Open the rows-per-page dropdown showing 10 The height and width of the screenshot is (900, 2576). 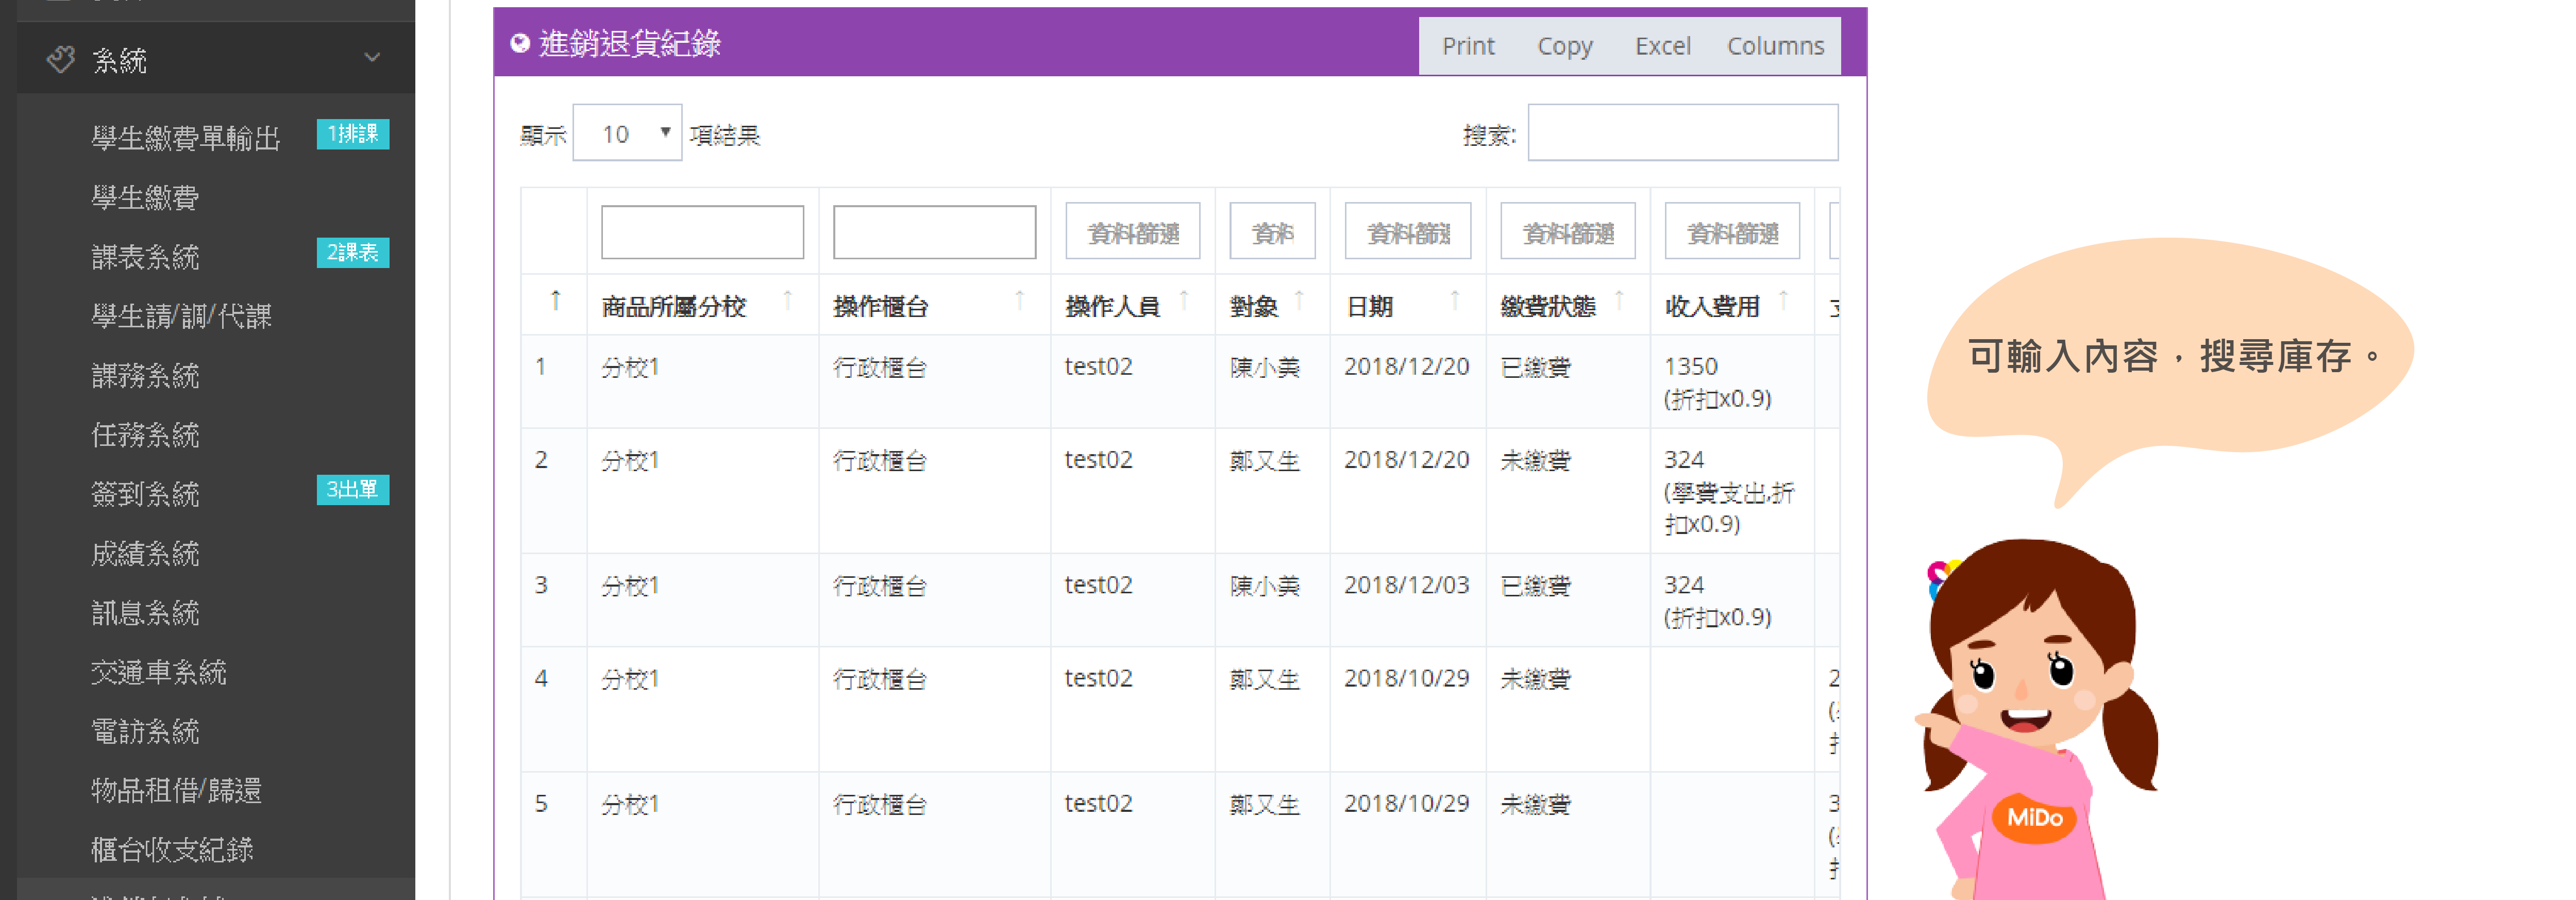click(627, 133)
